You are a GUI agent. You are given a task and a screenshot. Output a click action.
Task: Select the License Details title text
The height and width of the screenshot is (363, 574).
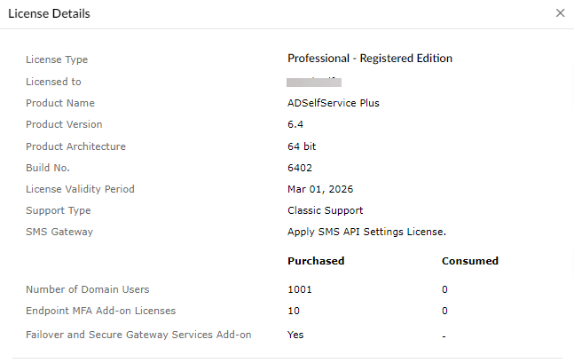click(x=49, y=13)
